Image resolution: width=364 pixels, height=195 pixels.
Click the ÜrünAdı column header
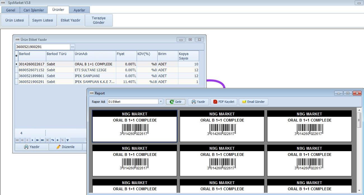[x=95, y=56]
